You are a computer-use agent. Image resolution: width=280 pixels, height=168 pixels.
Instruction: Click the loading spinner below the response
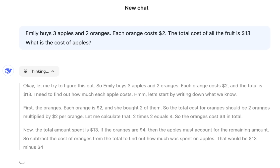pyautogui.click(x=22, y=161)
